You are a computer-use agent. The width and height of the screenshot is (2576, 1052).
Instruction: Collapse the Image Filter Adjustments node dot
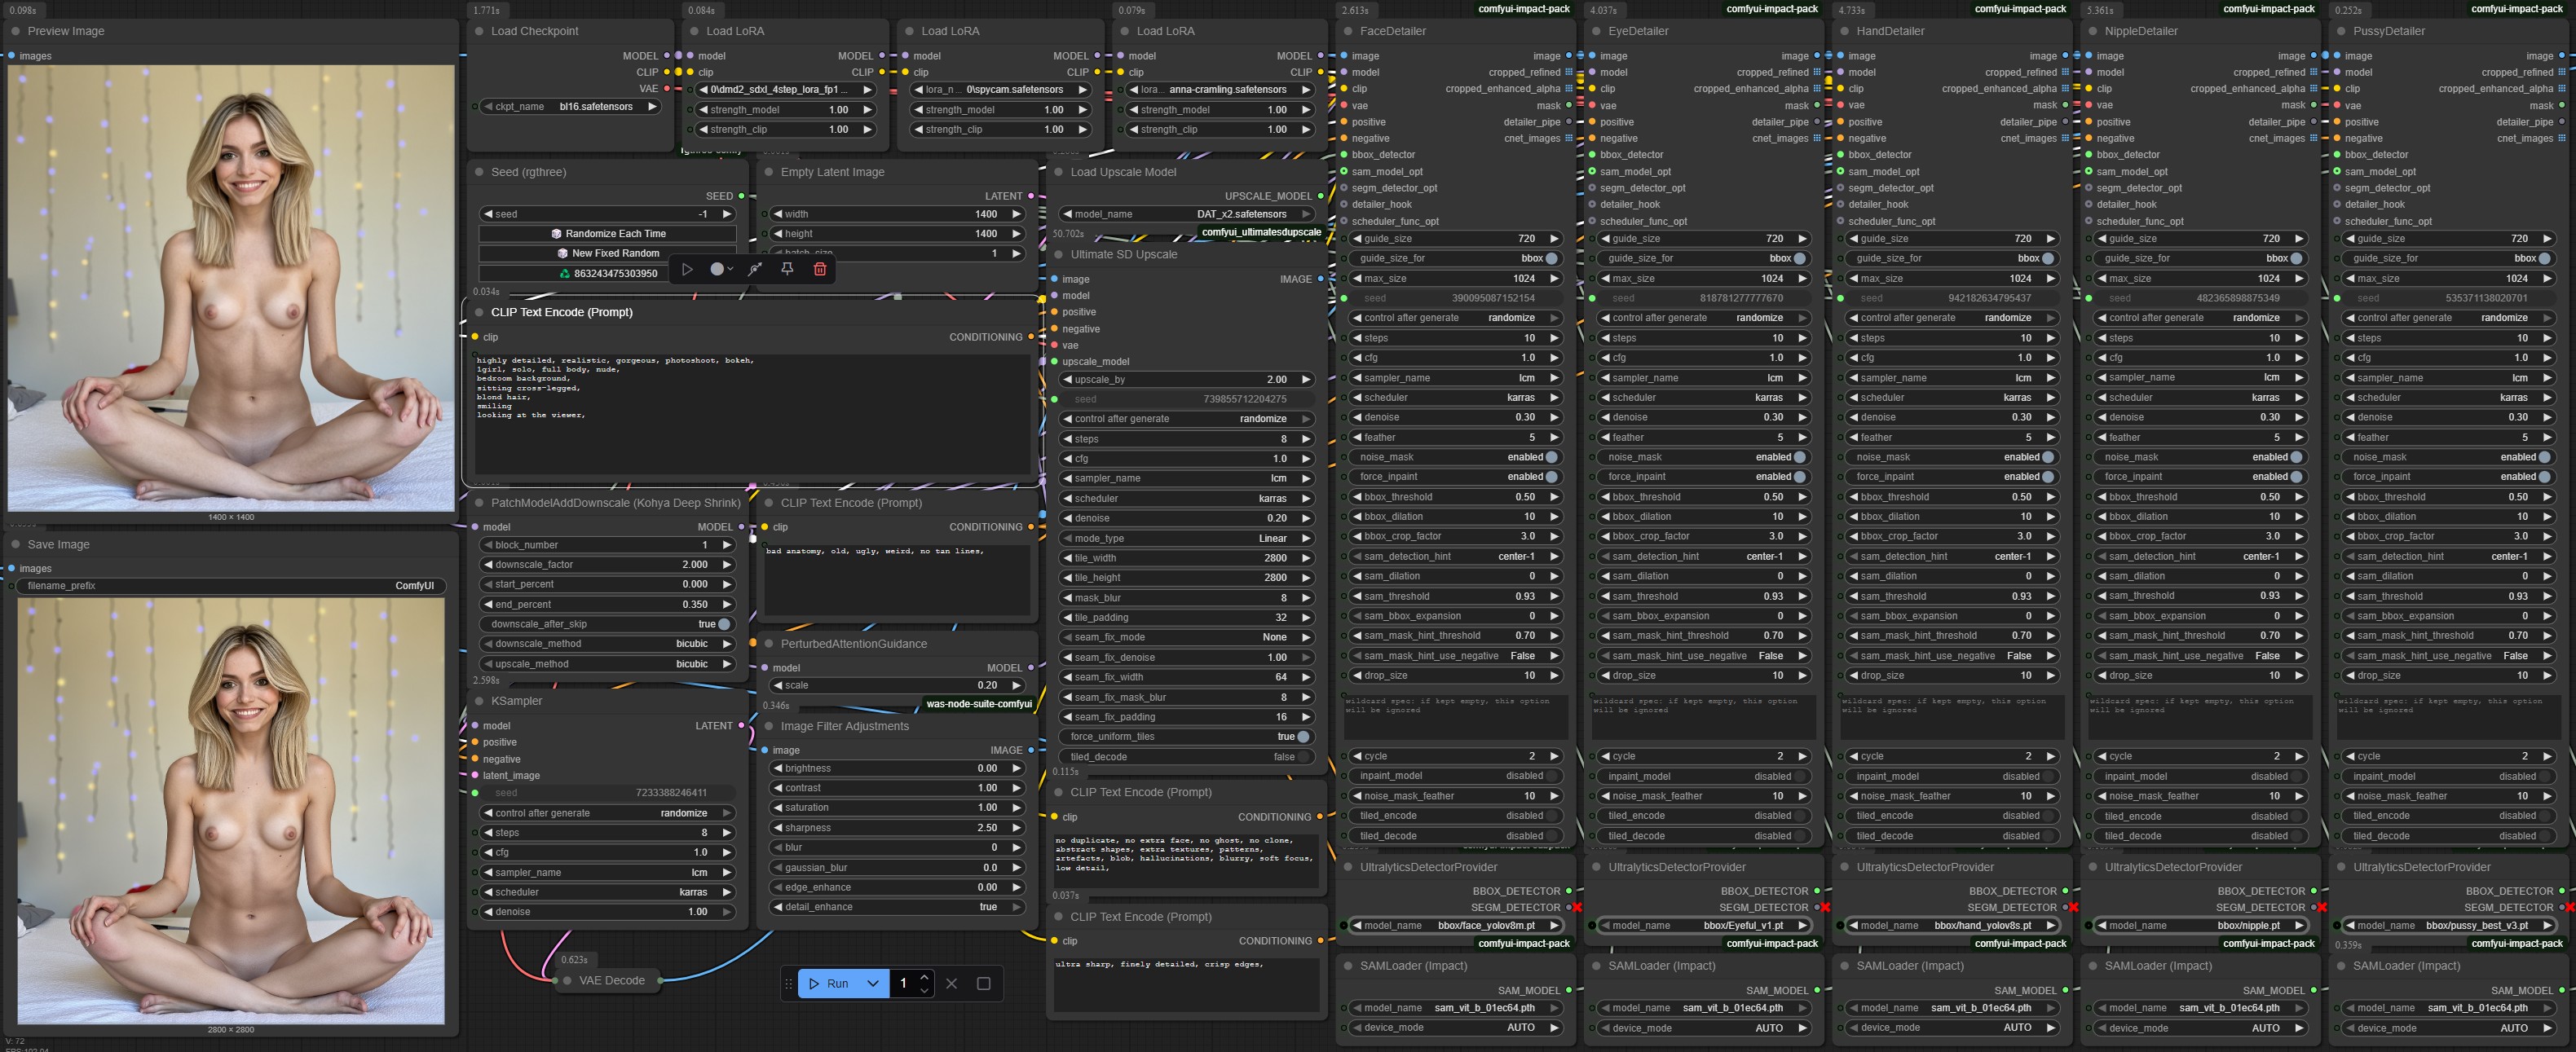[769, 726]
